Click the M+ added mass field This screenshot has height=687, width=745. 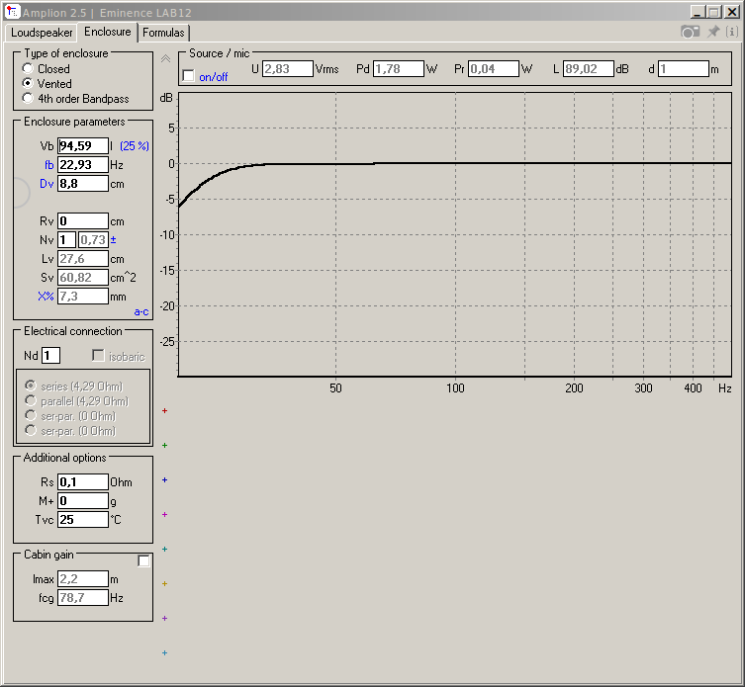[x=83, y=501]
